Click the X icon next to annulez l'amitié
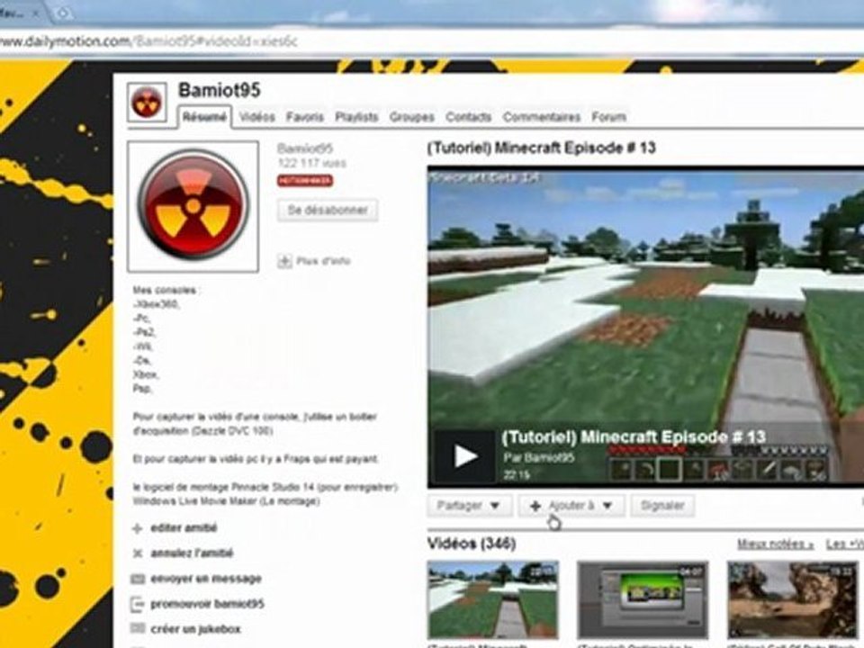Viewport: 864px width, 648px height. tap(137, 553)
